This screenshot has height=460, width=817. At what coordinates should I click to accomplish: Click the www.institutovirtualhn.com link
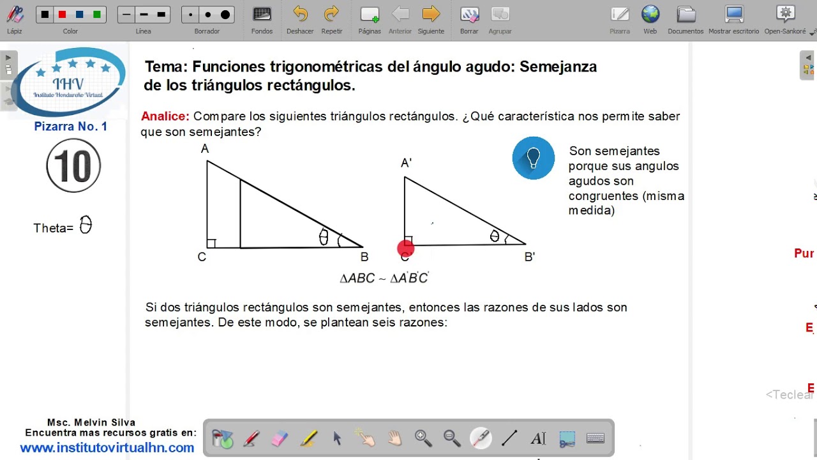click(107, 448)
